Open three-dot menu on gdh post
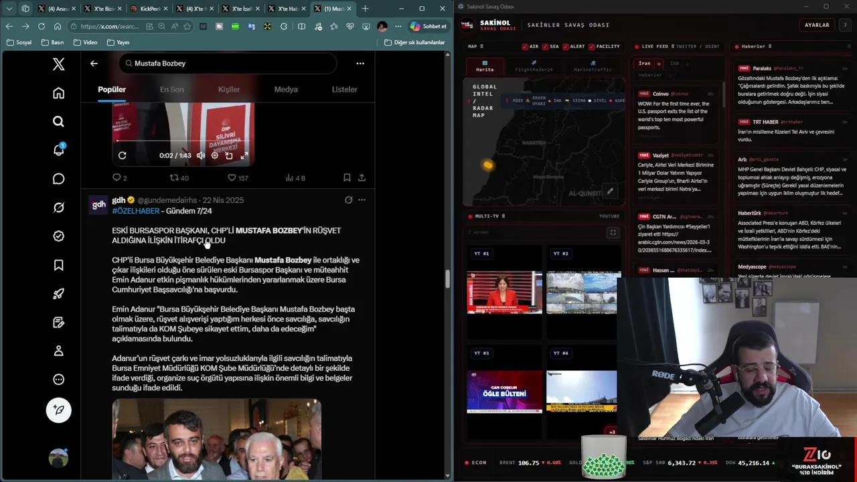The image size is (857, 482). coord(362,199)
